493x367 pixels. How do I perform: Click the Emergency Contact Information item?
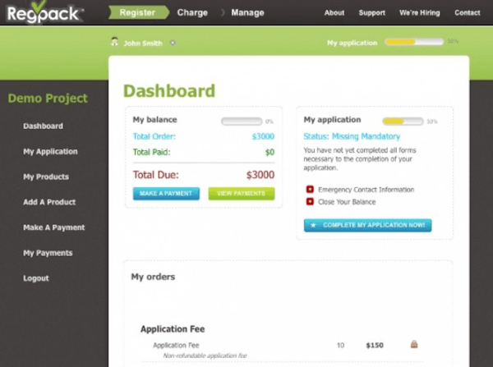(x=366, y=190)
